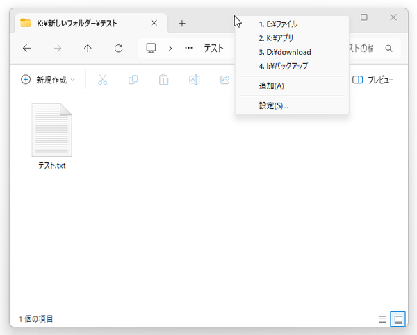Image resolution: width=417 pixels, height=335 pixels.
Task: Choose 追加(A) from the popup menu
Action: (x=292, y=86)
